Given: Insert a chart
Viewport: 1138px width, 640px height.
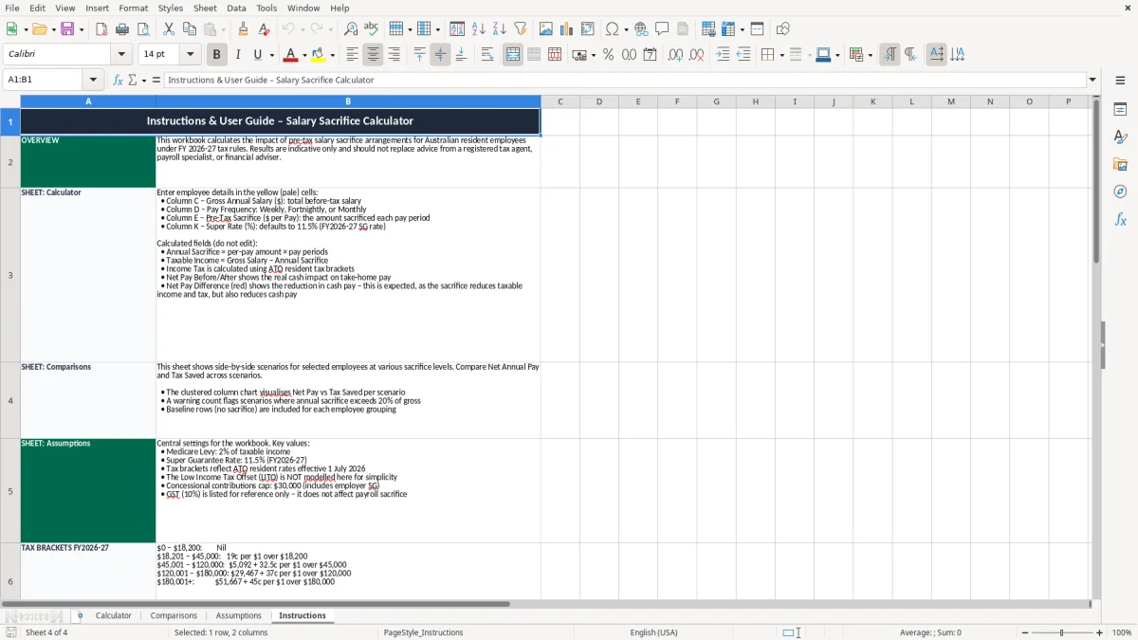Looking at the screenshot, I should 567,29.
